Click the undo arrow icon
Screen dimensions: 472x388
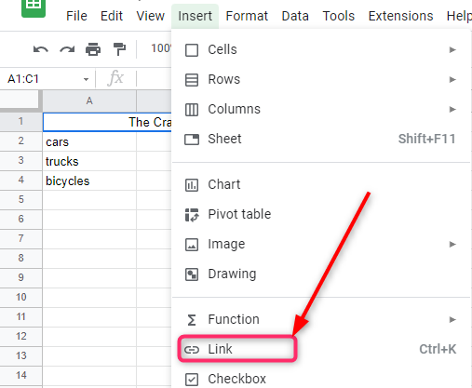pyautogui.click(x=41, y=49)
